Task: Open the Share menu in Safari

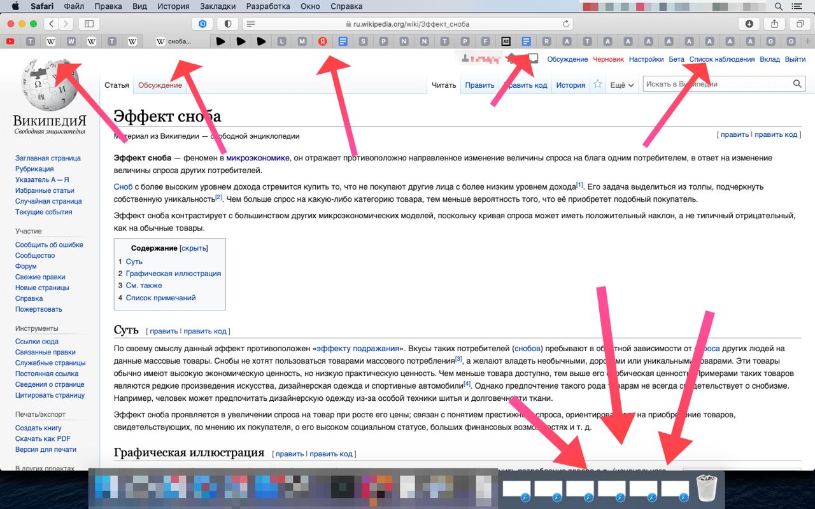Action: [x=774, y=24]
